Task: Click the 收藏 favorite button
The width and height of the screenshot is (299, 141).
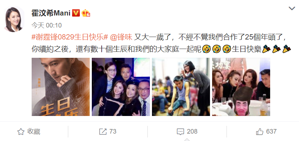Action: tap(34, 131)
